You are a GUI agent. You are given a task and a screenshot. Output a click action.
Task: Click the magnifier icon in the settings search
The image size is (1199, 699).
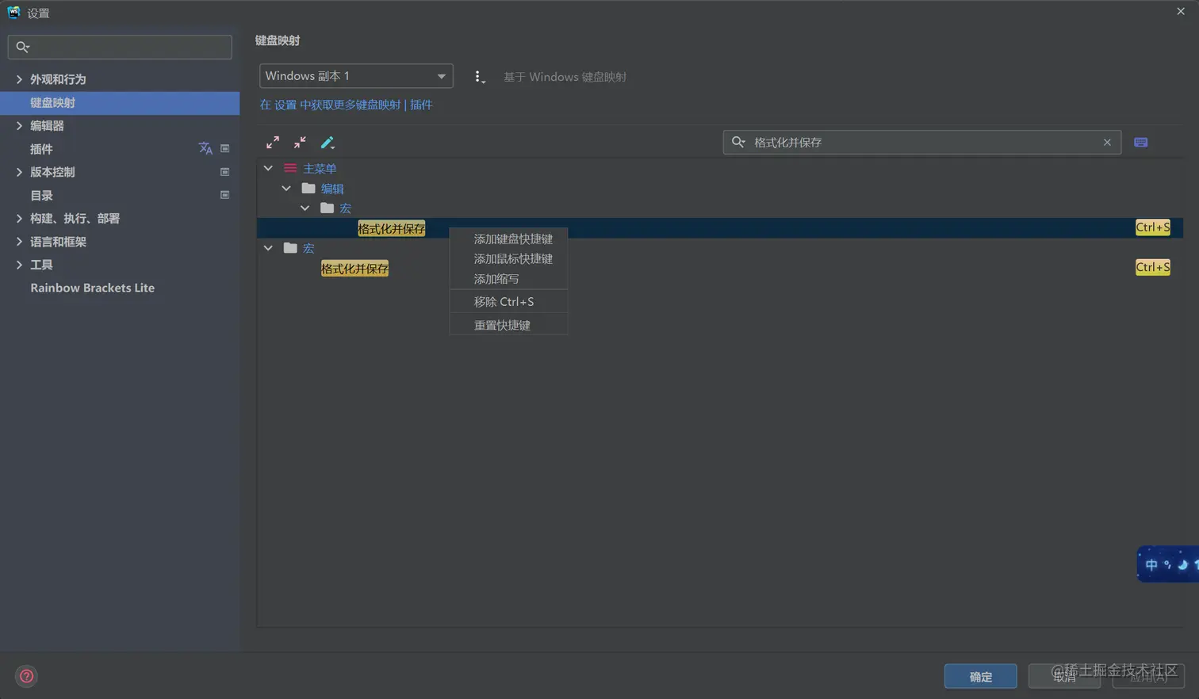click(22, 47)
